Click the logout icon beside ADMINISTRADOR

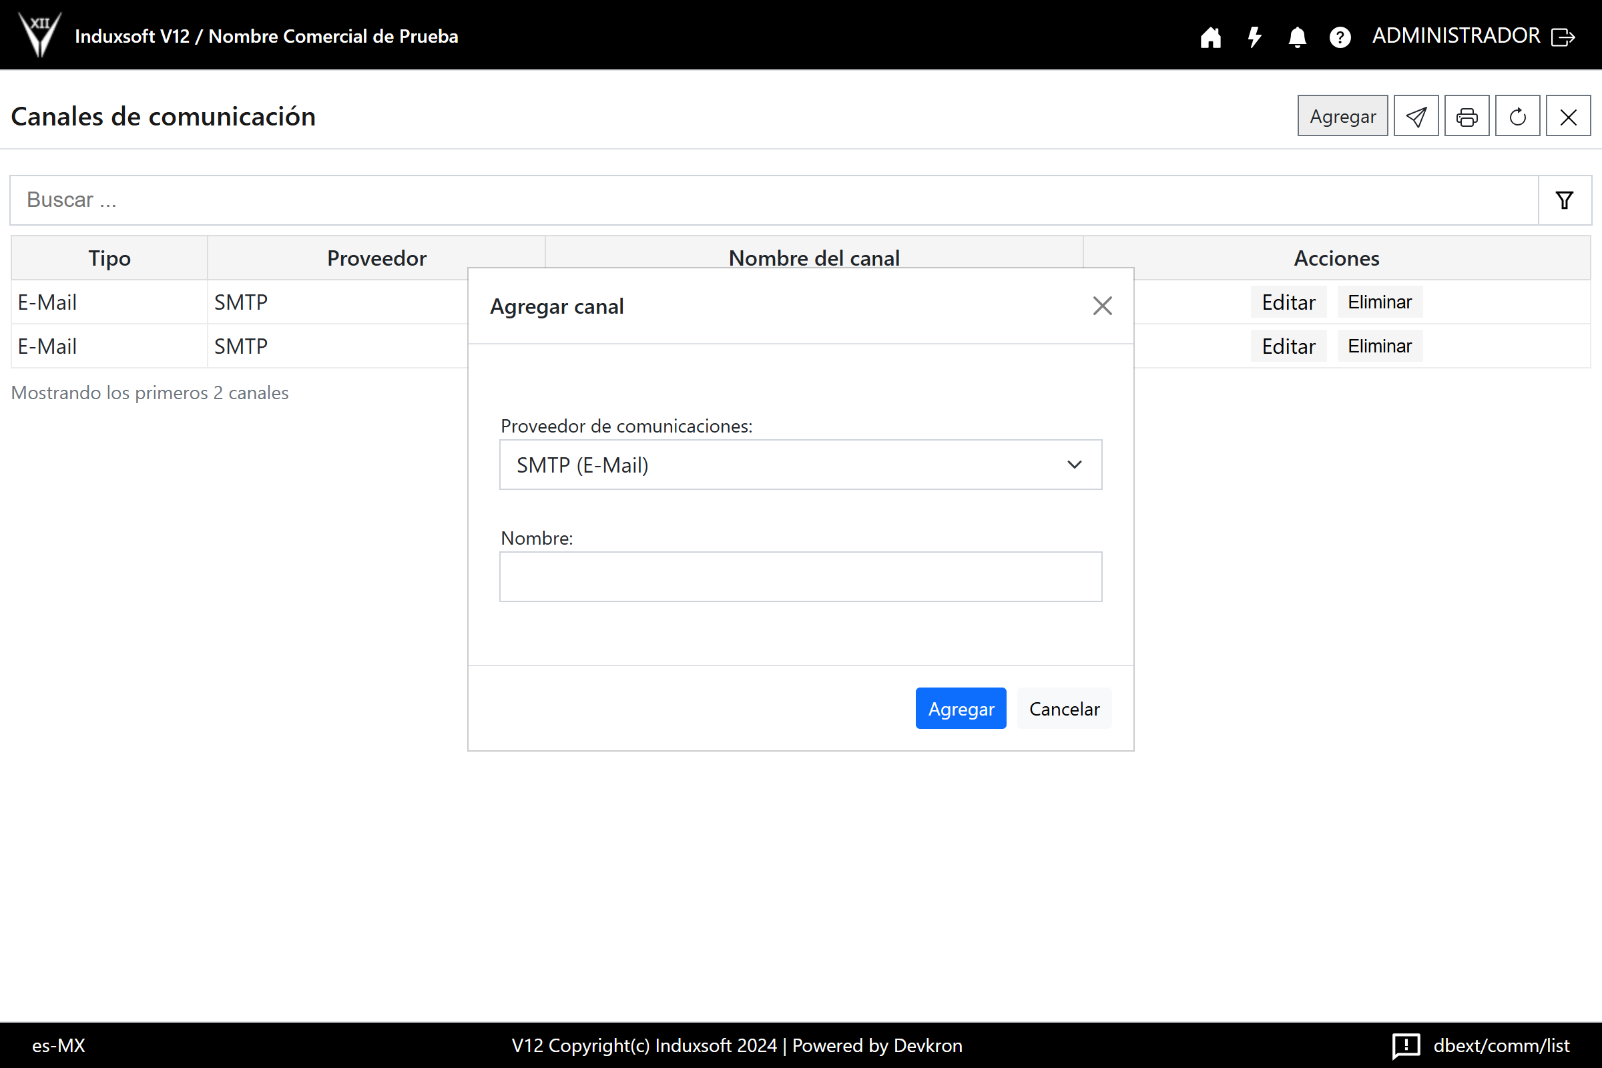pos(1563,37)
